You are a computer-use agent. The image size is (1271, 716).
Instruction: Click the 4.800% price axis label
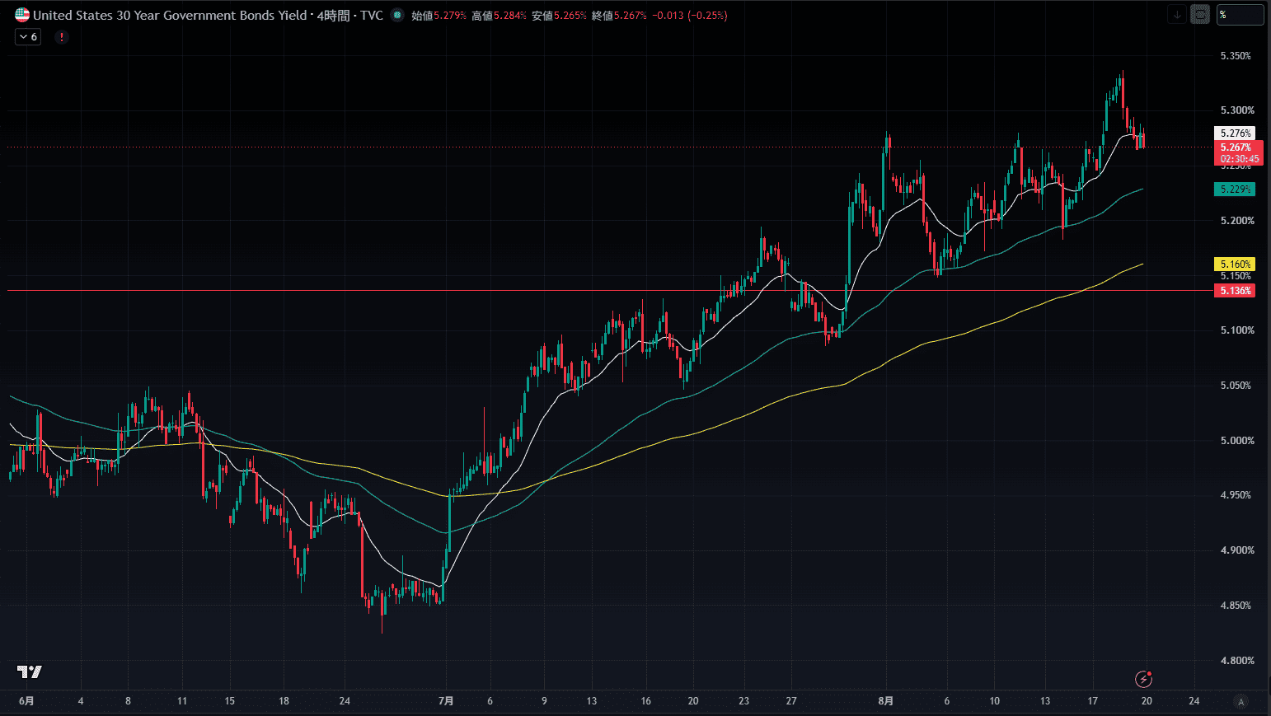pyautogui.click(x=1237, y=661)
